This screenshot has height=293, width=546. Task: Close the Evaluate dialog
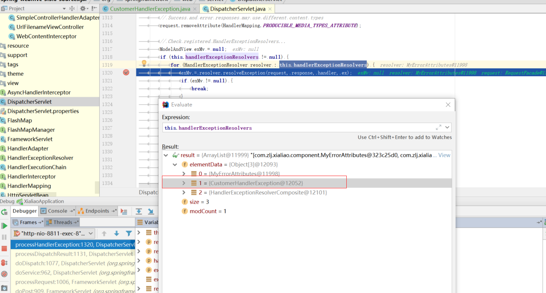pos(448,105)
